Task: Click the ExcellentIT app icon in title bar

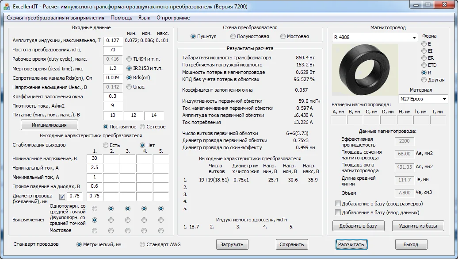Action: [x=7, y=7]
